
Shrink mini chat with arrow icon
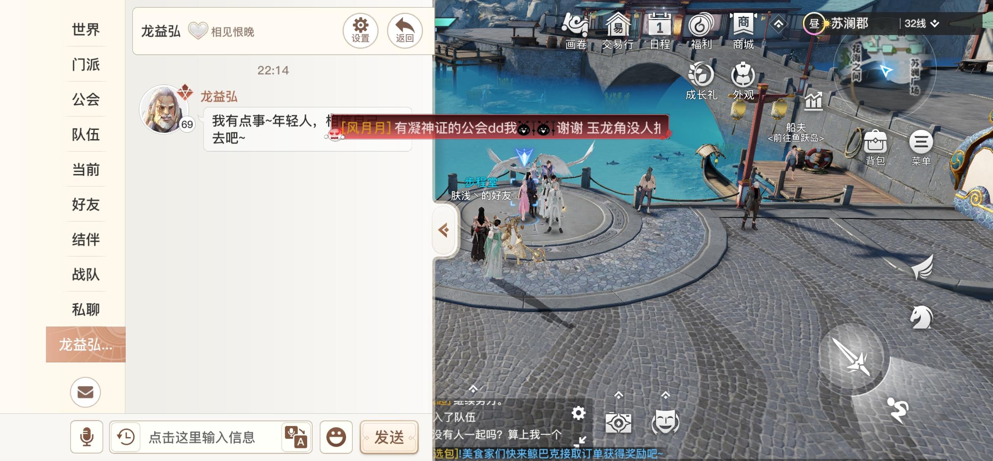580,441
